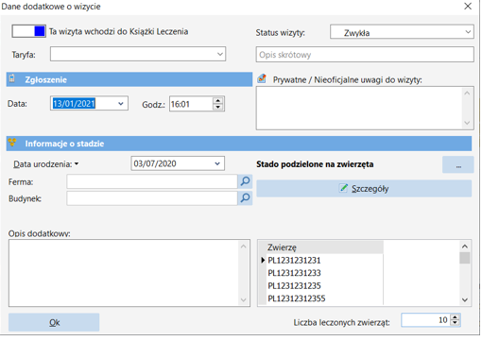Click the private notes pencil icon
Screen dimensions: 482x341
[262, 78]
